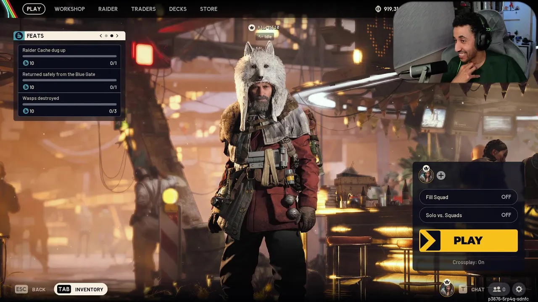This screenshot has height=302, width=538.
Task: Open the Store tab
Action: (209, 9)
